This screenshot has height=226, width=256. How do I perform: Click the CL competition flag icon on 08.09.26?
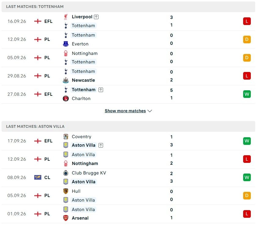[x=38, y=177]
